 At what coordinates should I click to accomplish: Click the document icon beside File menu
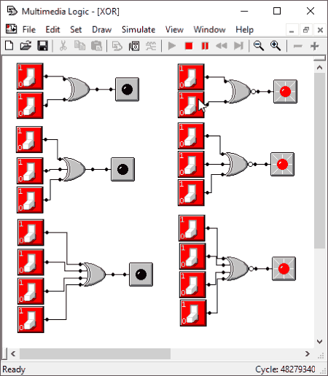[11, 29]
